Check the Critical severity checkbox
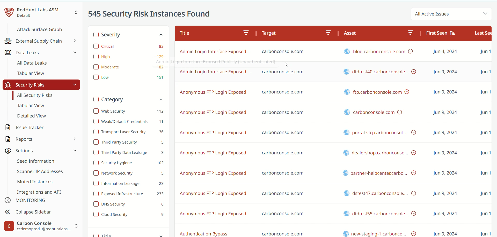 coord(96,46)
